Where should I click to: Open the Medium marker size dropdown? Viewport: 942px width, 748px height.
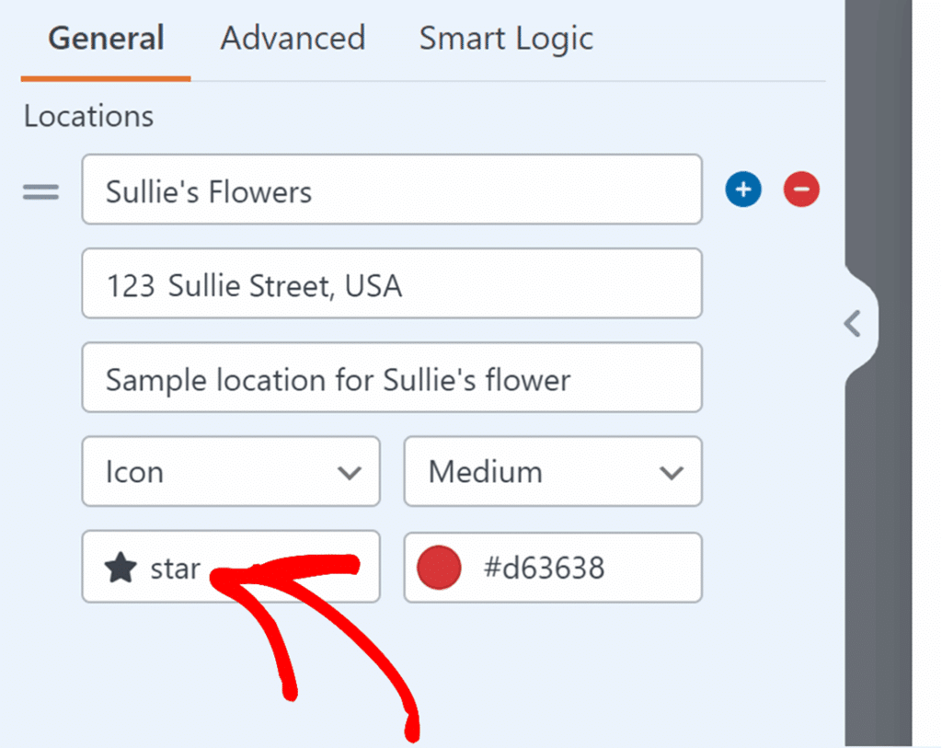click(552, 472)
